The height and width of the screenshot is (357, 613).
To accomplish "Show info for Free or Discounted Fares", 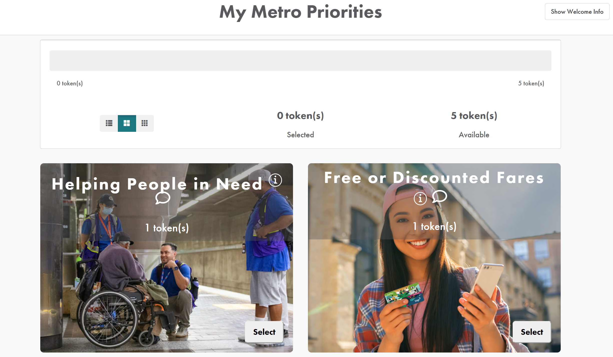I will 420,199.
